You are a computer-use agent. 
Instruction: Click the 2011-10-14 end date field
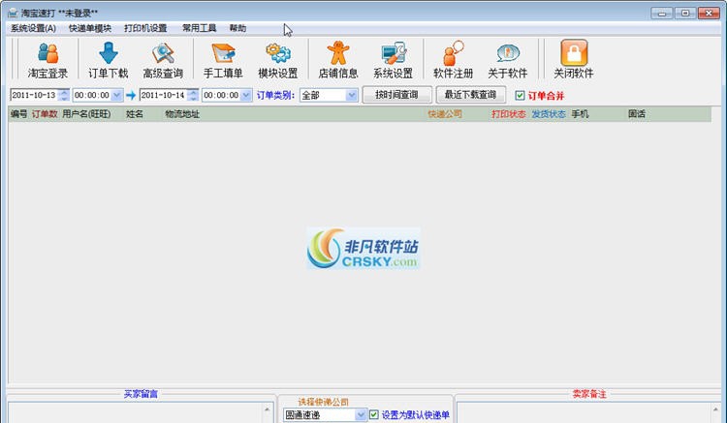pyautogui.click(x=163, y=95)
